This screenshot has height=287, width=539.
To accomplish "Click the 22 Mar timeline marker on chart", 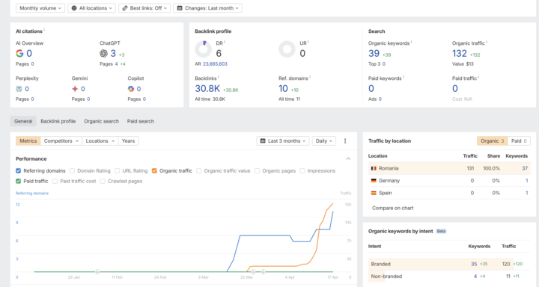I will [253, 272].
